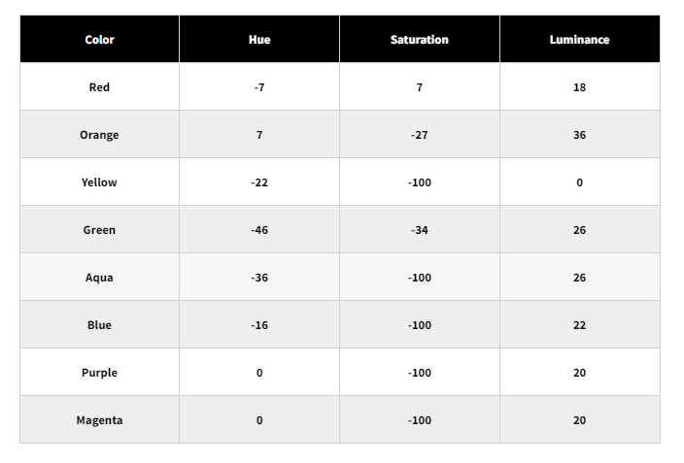684x463 pixels.
Task: Click the Orange row label
Action: click(x=99, y=135)
